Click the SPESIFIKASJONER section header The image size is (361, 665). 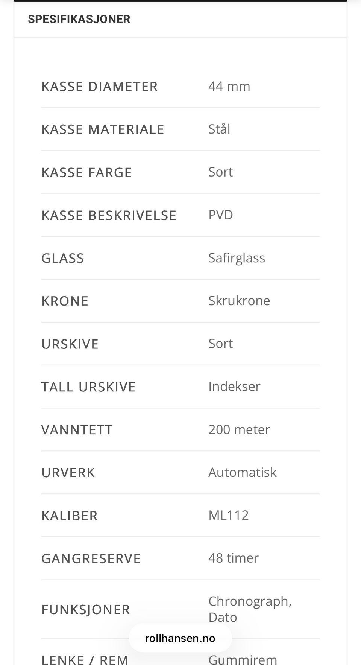(79, 19)
